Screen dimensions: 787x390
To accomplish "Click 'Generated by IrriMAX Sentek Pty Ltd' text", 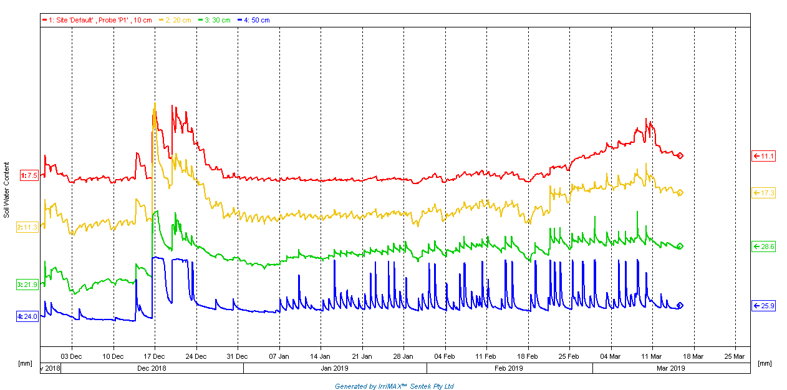I will 394,386.
